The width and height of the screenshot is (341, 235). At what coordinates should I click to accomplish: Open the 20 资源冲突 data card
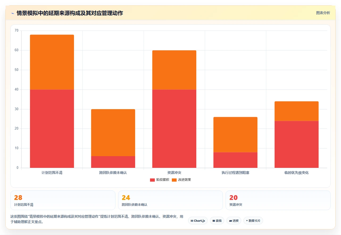278,200
